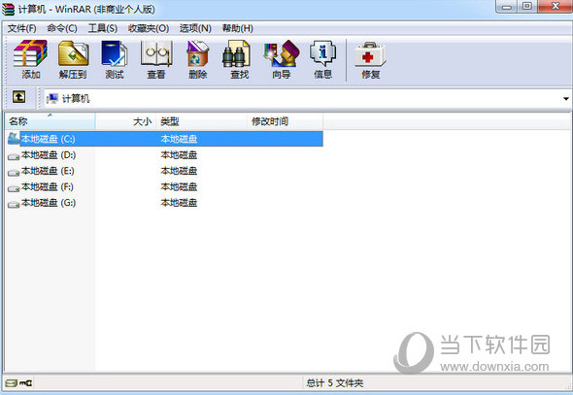Select 本地磁盘 (C:) row
Image resolution: width=573 pixels, height=395 pixels.
(164, 139)
